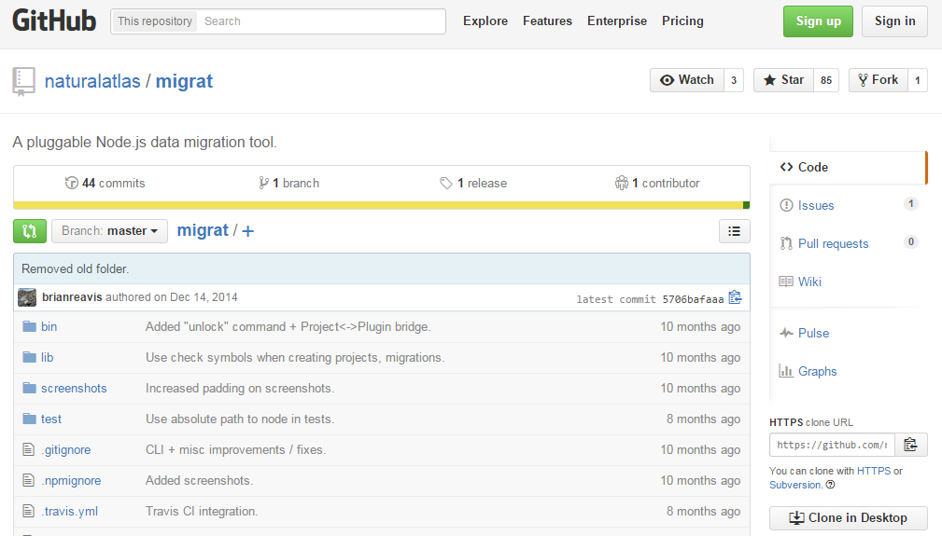Click the branch icon next to 1 branch

(263, 183)
